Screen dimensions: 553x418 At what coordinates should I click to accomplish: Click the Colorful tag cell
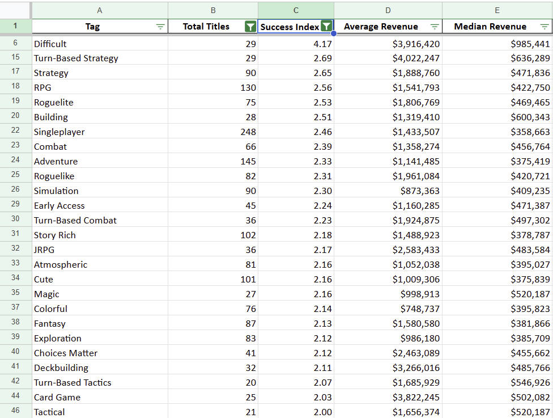click(100, 309)
